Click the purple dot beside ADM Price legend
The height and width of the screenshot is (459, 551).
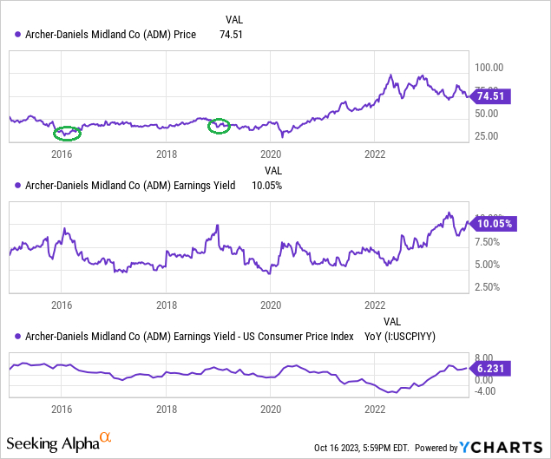(17, 35)
